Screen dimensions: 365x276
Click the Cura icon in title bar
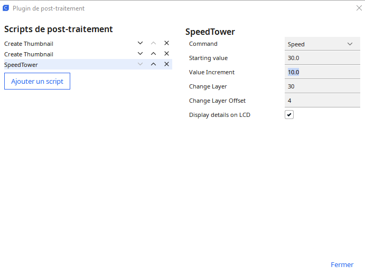[x=6, y=8]
